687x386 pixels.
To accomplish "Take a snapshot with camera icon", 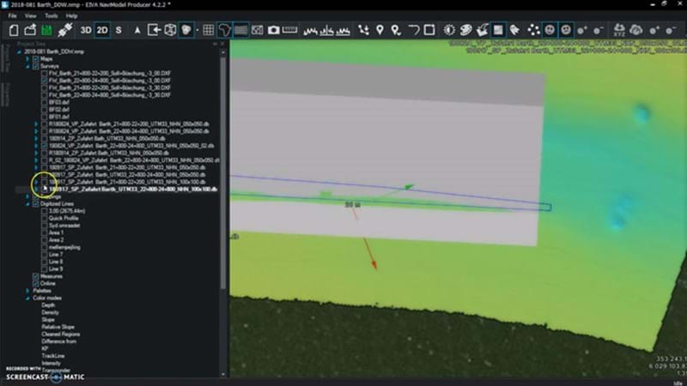I will 273,30.
